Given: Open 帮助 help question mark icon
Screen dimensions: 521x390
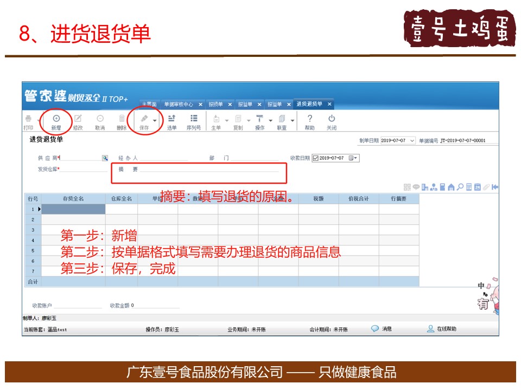Looking at the screenshot, I should [x=309, y=119].
